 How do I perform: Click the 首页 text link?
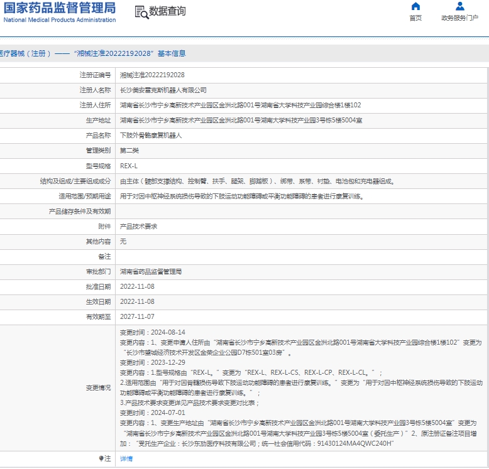pos(415,18)
